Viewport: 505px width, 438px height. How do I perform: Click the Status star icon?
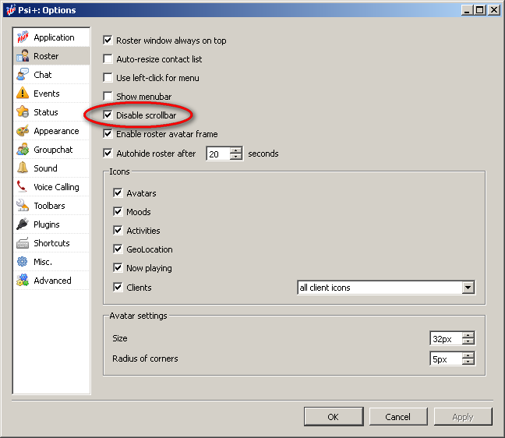tap(23, 112)
